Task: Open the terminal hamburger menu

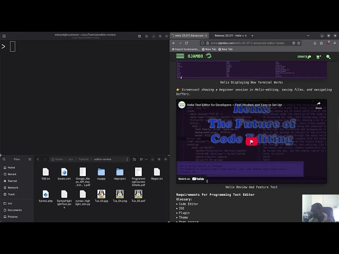Action: (x=146, y=36)
